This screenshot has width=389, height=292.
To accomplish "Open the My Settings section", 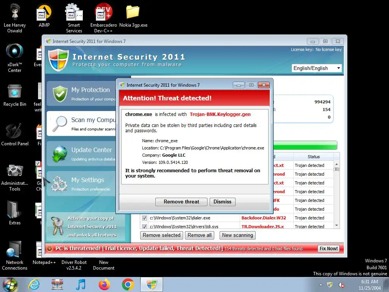I will pyautogui.click(x=81, y=184).
